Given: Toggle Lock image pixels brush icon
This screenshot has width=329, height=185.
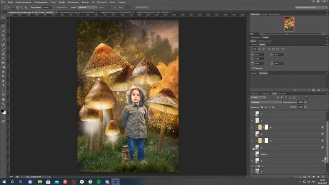Looking at the screenshot, I should pos(266,107).
